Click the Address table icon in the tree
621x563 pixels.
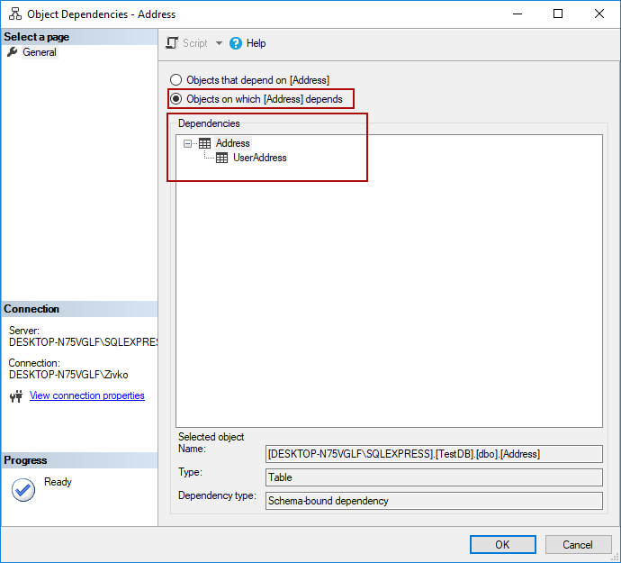205,143
